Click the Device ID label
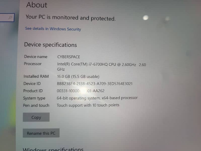201x151 pixels. pyautogui.click(x=32, y=84)
